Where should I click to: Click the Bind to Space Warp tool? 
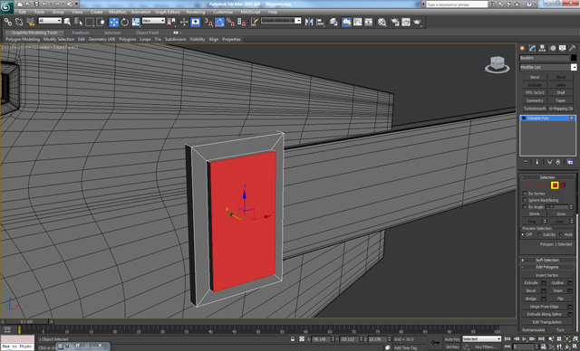point(30,22)
